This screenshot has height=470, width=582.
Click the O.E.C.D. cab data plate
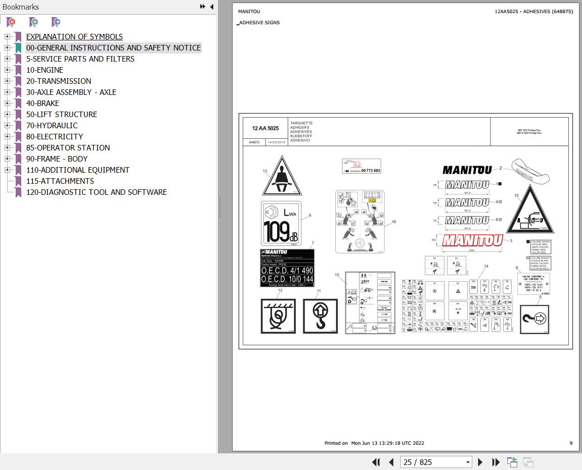pyautogui.click(x=287, y=268)
